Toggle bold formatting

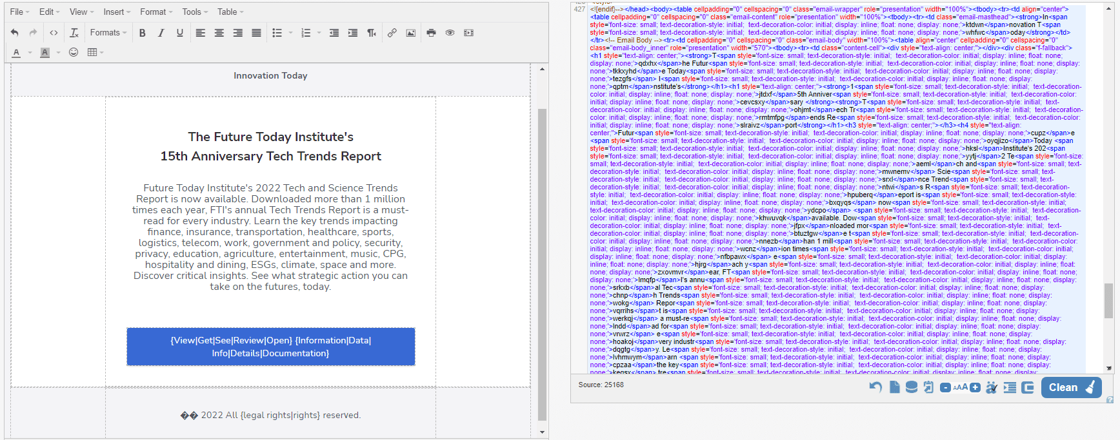[143, 33]
